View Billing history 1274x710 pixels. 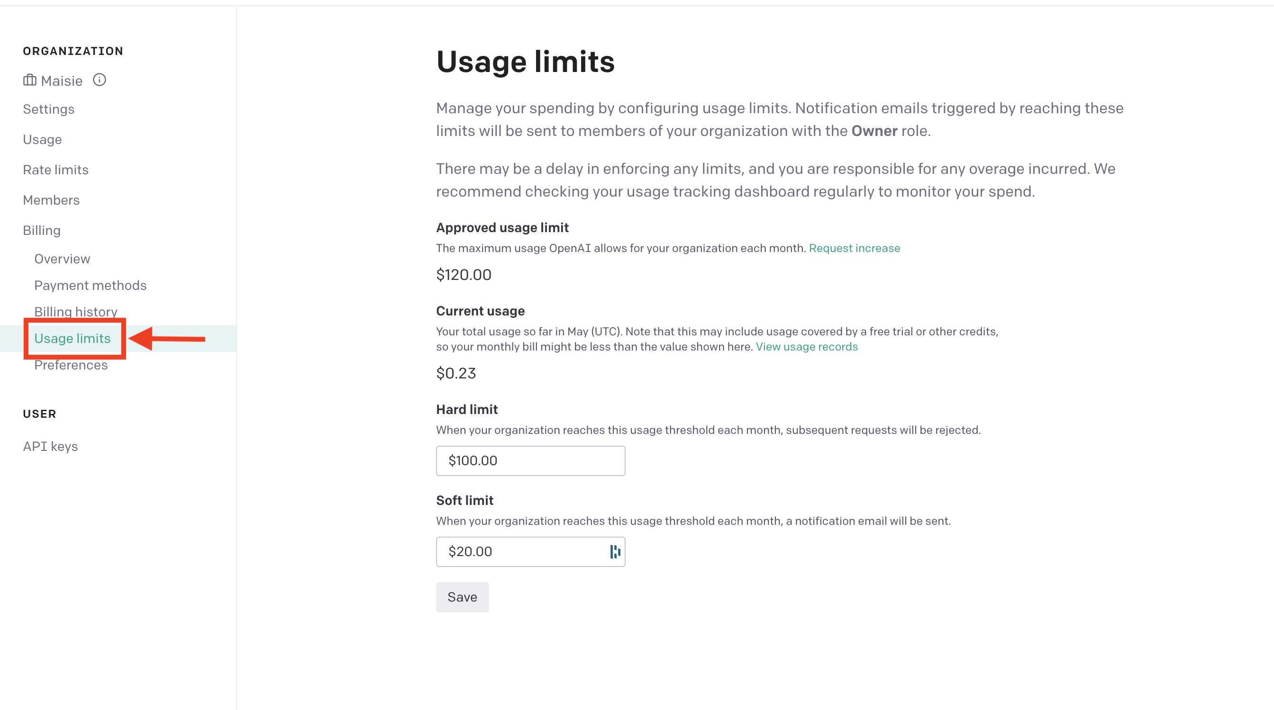76,312
